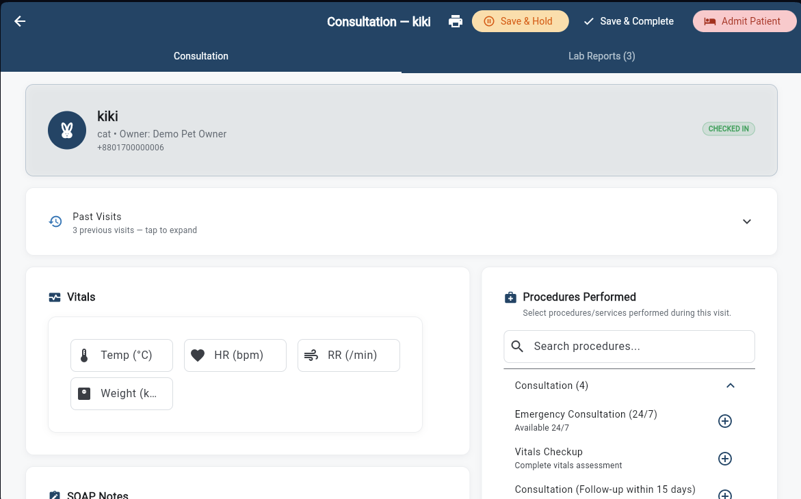Click the search magnifier in procedures panel
Screen dimensions: 801x499
coord(517,347)
